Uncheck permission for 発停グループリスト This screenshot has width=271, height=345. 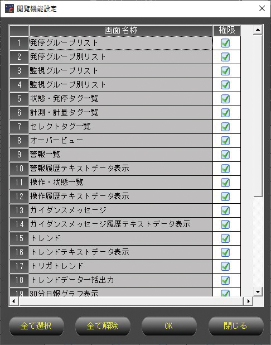pyautogui.click(x=225, y=43)
